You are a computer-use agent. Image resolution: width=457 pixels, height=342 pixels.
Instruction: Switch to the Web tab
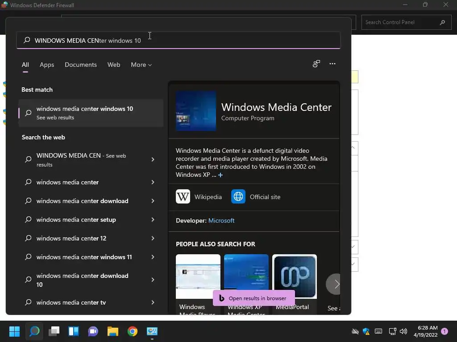pos(114,65)
